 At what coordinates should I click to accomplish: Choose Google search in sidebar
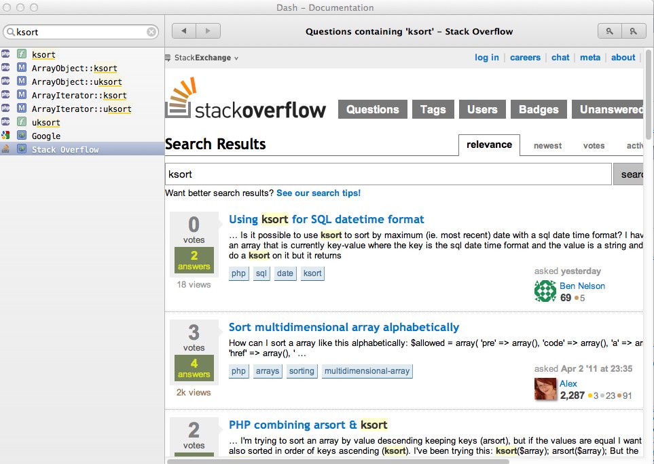(82, 136)
